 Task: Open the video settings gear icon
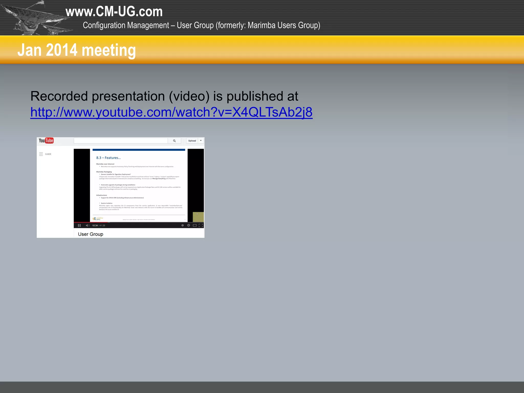tap(189, 225)
